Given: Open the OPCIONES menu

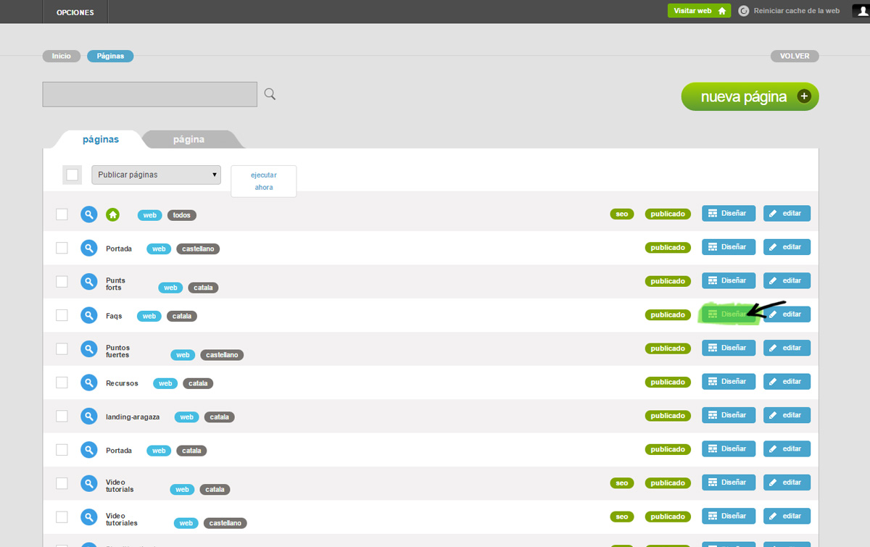Looking at the screenshot, I should click(75, 12).
